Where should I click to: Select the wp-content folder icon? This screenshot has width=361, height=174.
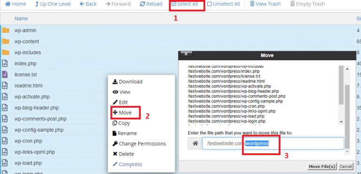click(x=6, y=41)
